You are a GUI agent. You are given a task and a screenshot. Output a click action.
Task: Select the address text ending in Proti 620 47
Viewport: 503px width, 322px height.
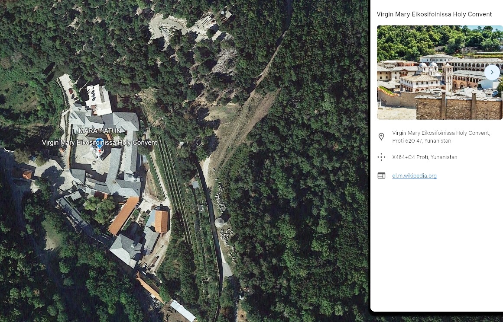[441, 137]
